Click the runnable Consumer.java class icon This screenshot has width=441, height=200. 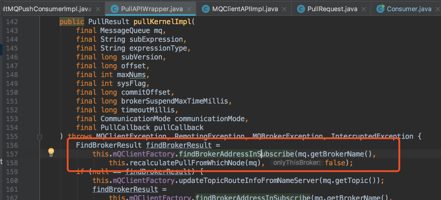click(x=380, y=9)
